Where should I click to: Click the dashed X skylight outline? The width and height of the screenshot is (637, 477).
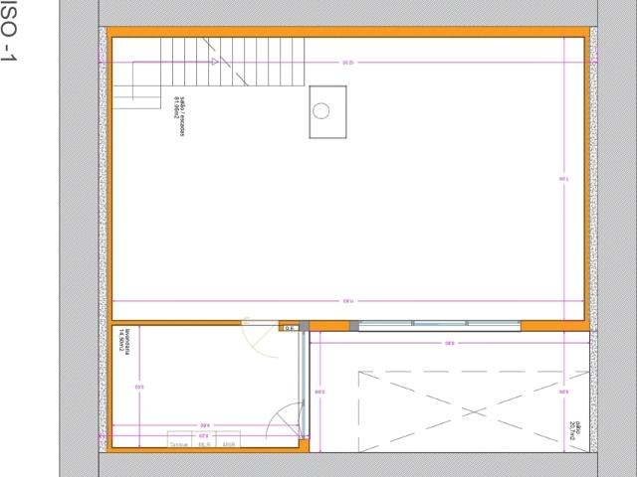pos(462,407)
